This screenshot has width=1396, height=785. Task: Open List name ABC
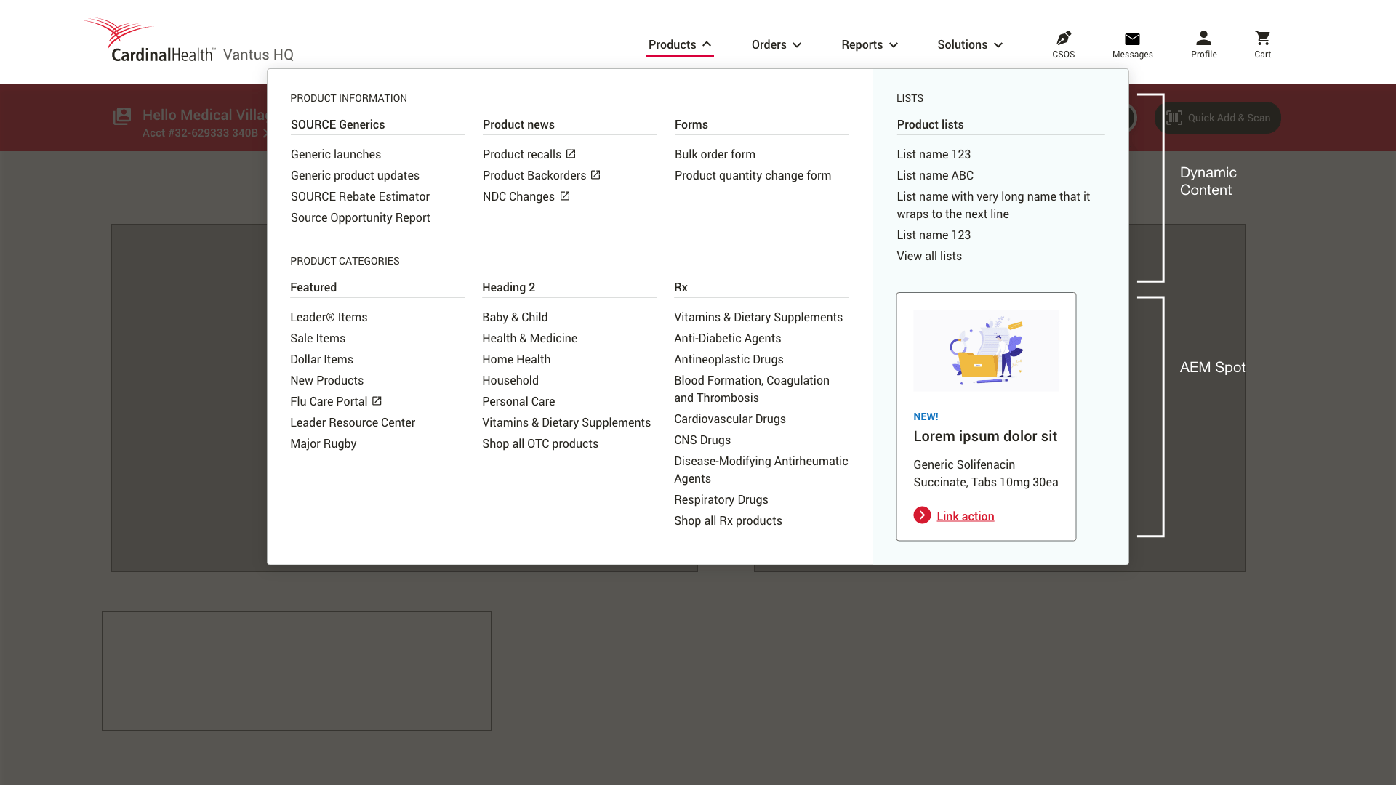[x=935, y=175]
